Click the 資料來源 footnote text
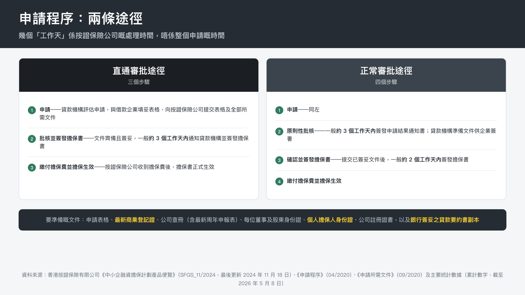This screenshot has width=525, height=295. click(x=262, y=279)
